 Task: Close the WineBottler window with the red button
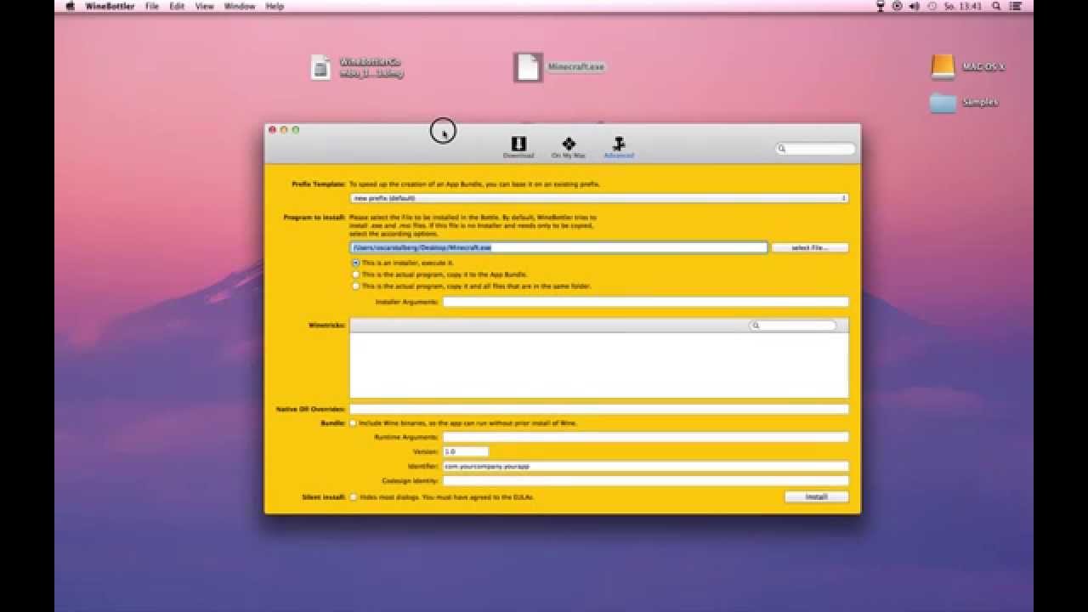pyautogui.click(x=272, y=130)
